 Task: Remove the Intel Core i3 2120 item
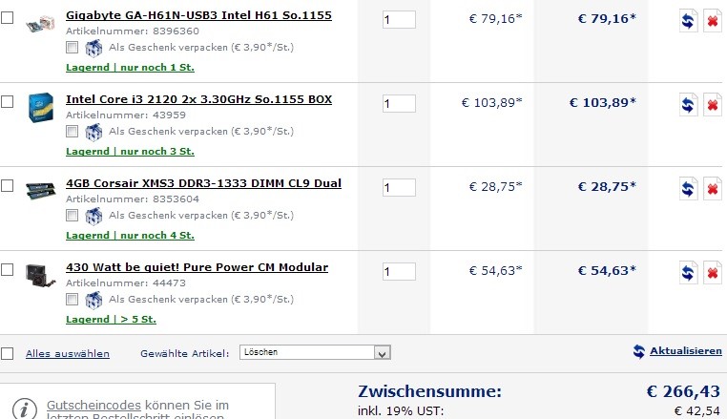712,105
